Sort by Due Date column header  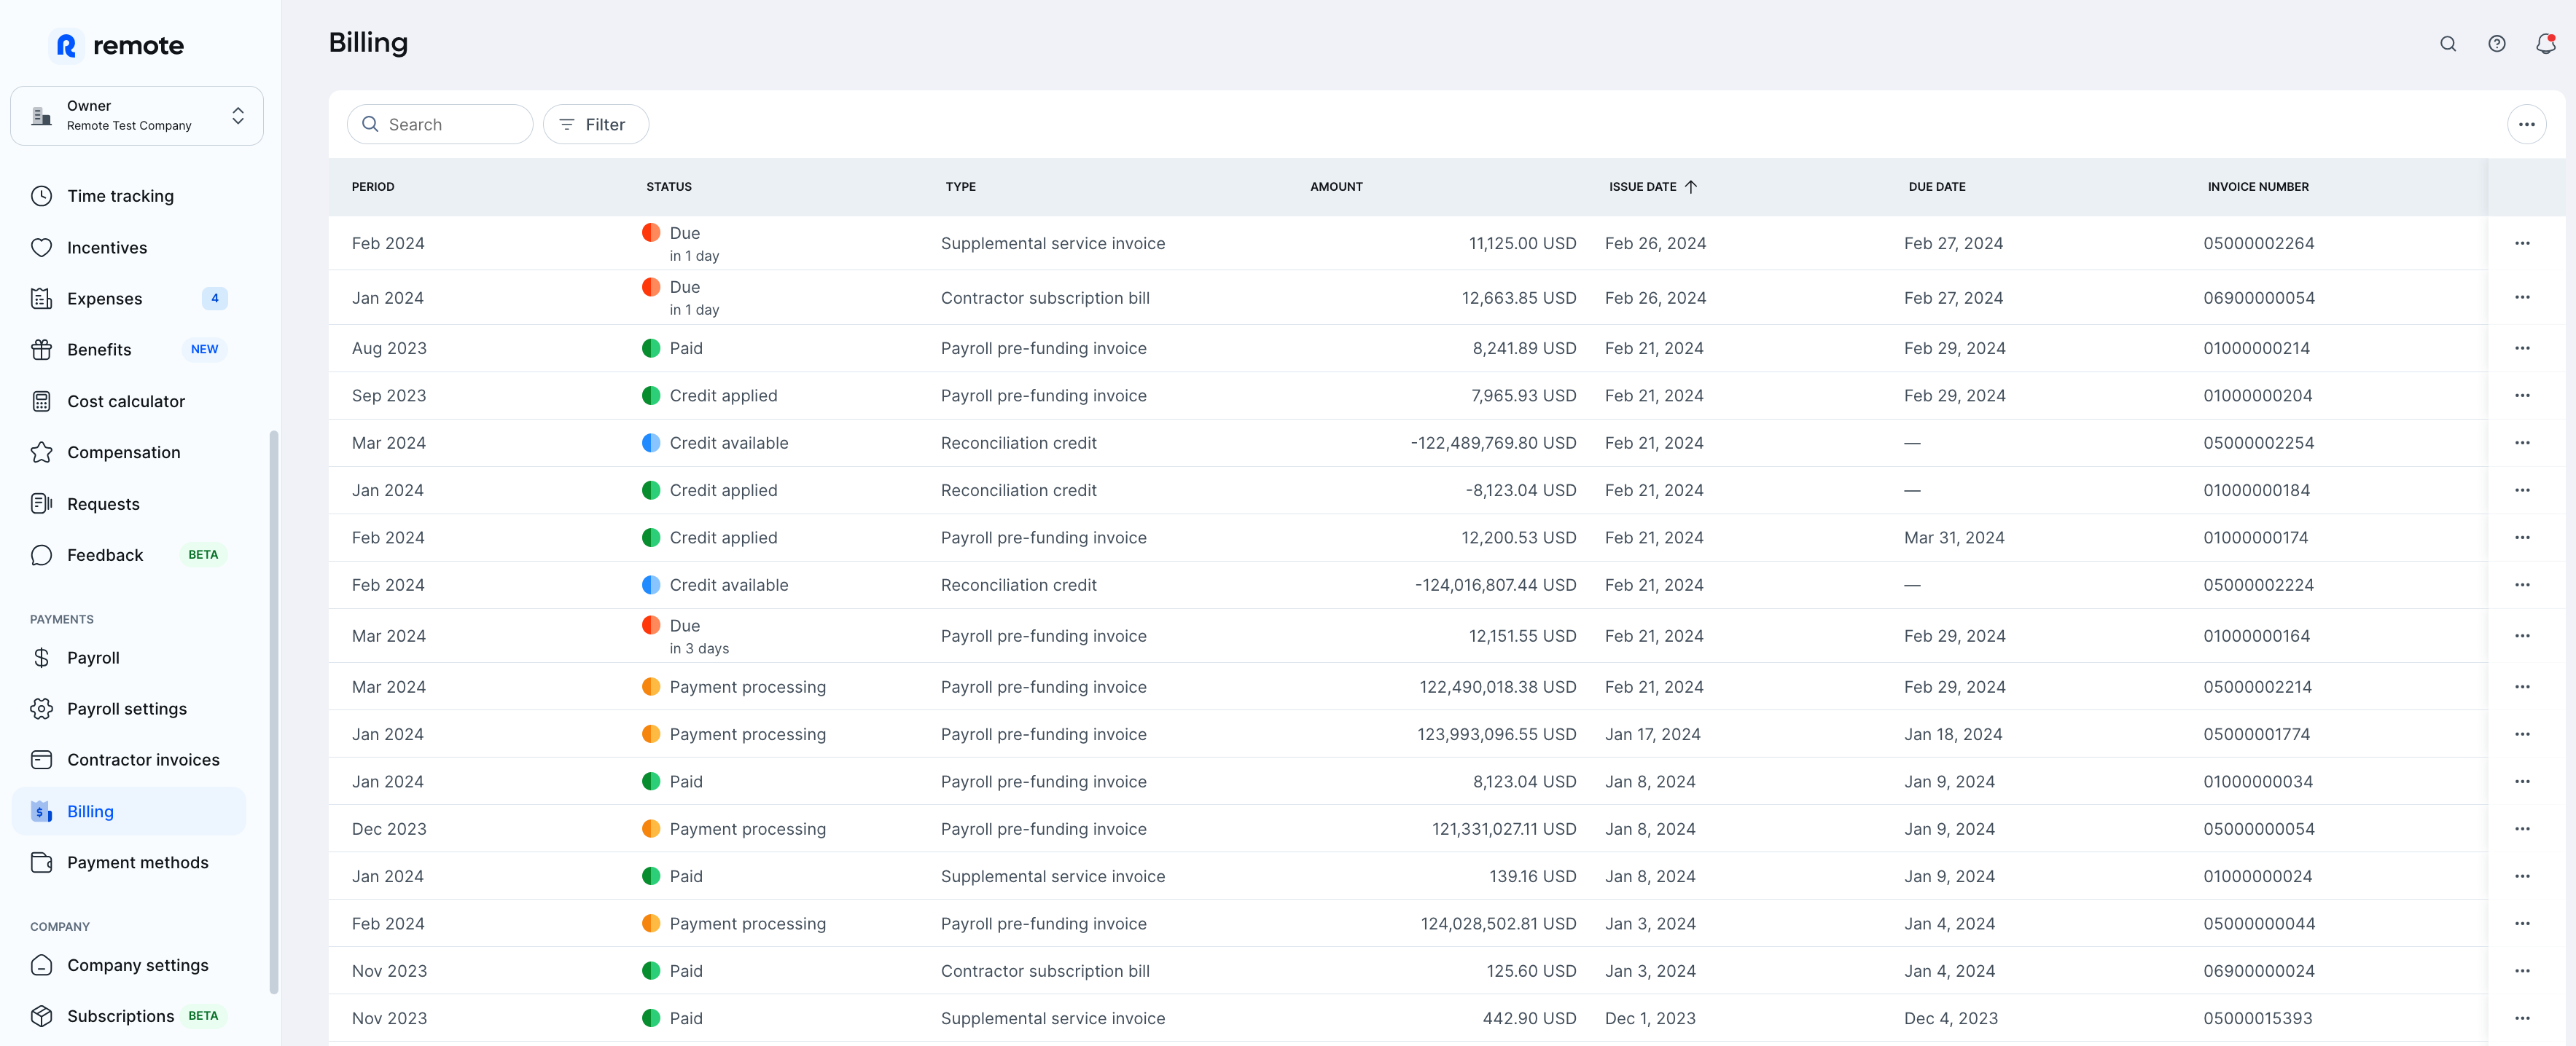tap(1936, 186)
